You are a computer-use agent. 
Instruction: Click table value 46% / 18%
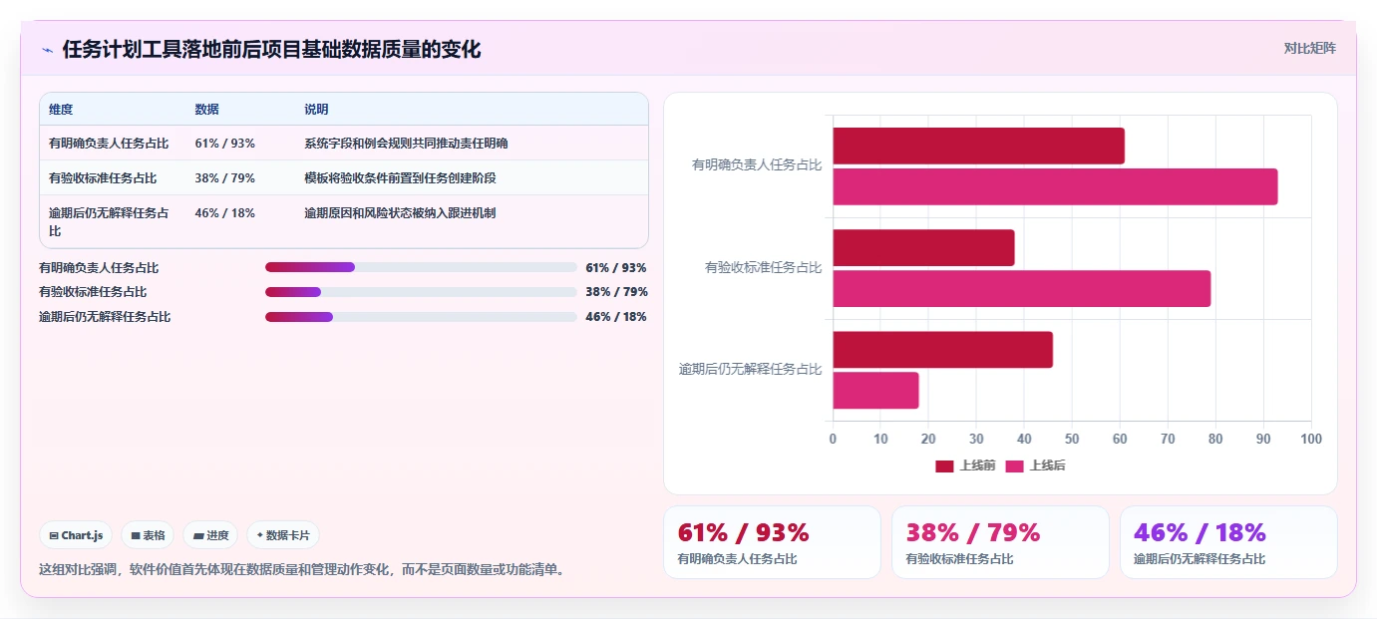point(224,213)
